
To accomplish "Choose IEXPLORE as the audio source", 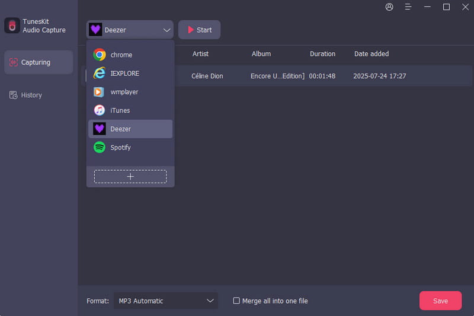I will click(130, 73).
